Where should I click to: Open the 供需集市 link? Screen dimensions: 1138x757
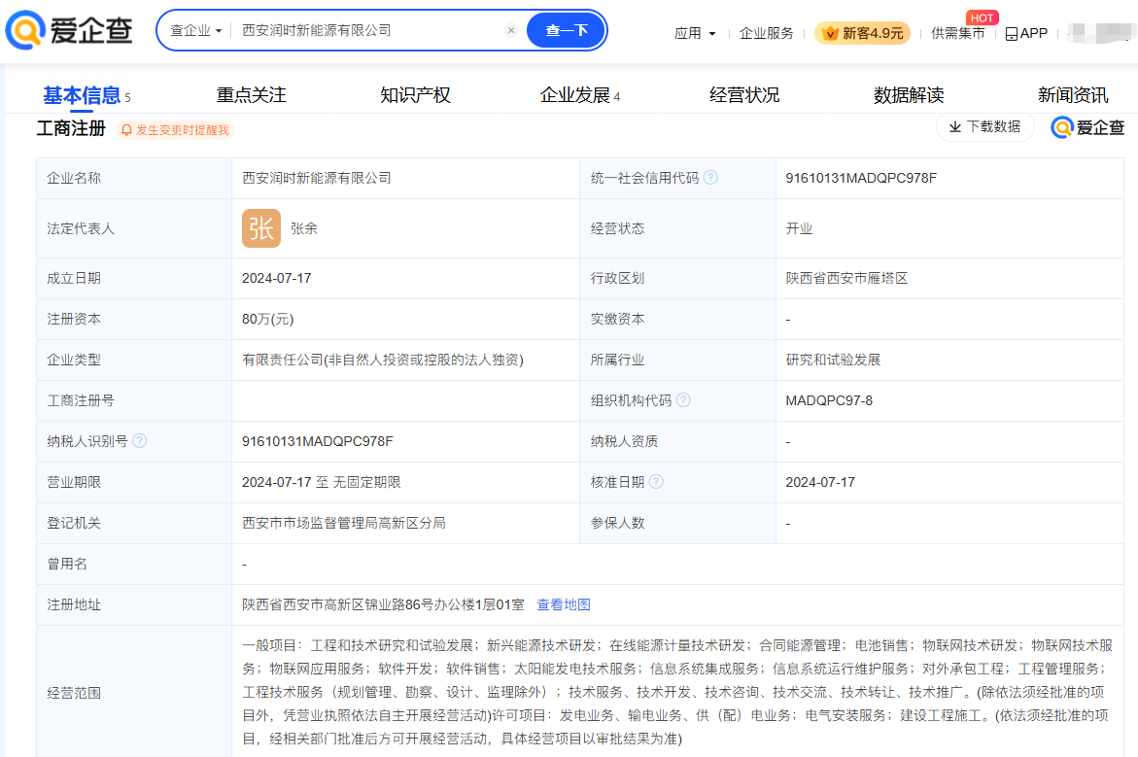958,33
